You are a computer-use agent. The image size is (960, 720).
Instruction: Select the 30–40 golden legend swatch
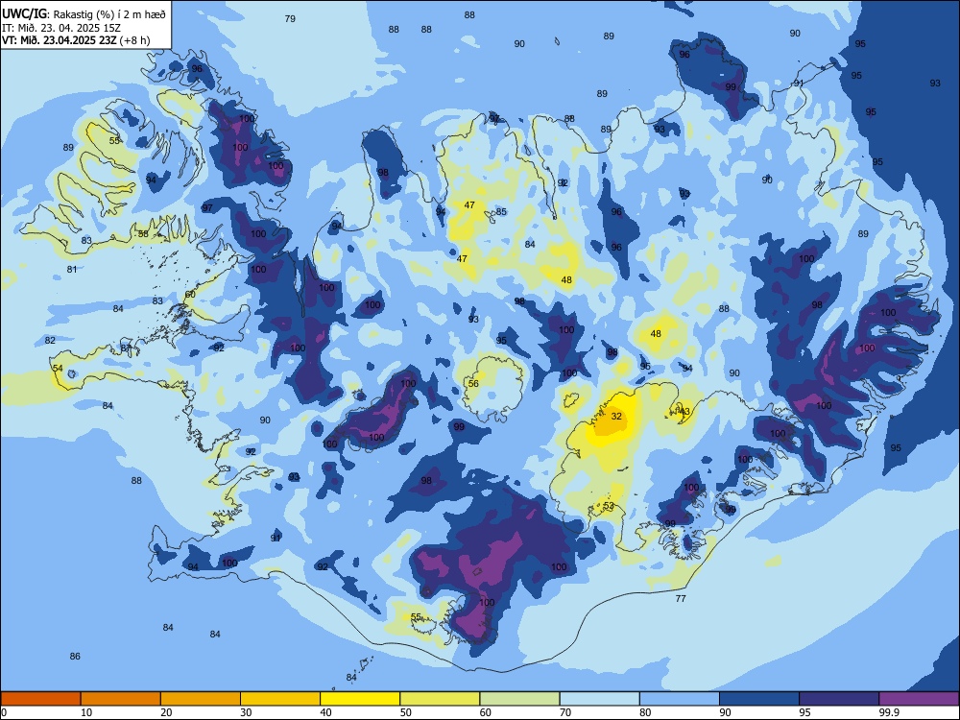(280, 699)
